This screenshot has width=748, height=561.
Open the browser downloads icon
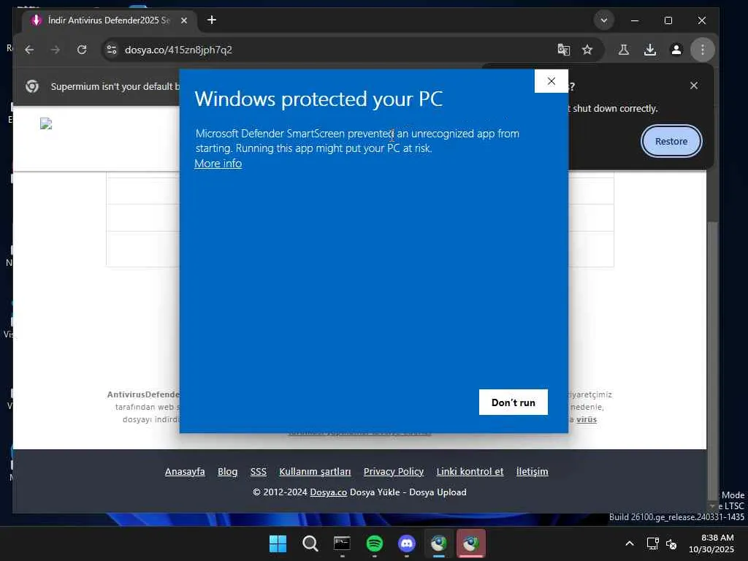[x=649, y=50]
